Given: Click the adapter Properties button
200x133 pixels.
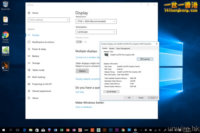Looking at the screenshot, I should click(145, 59).
